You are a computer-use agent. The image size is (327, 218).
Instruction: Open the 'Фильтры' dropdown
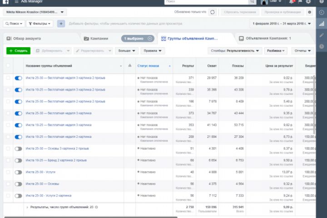[x=40, y=24]
